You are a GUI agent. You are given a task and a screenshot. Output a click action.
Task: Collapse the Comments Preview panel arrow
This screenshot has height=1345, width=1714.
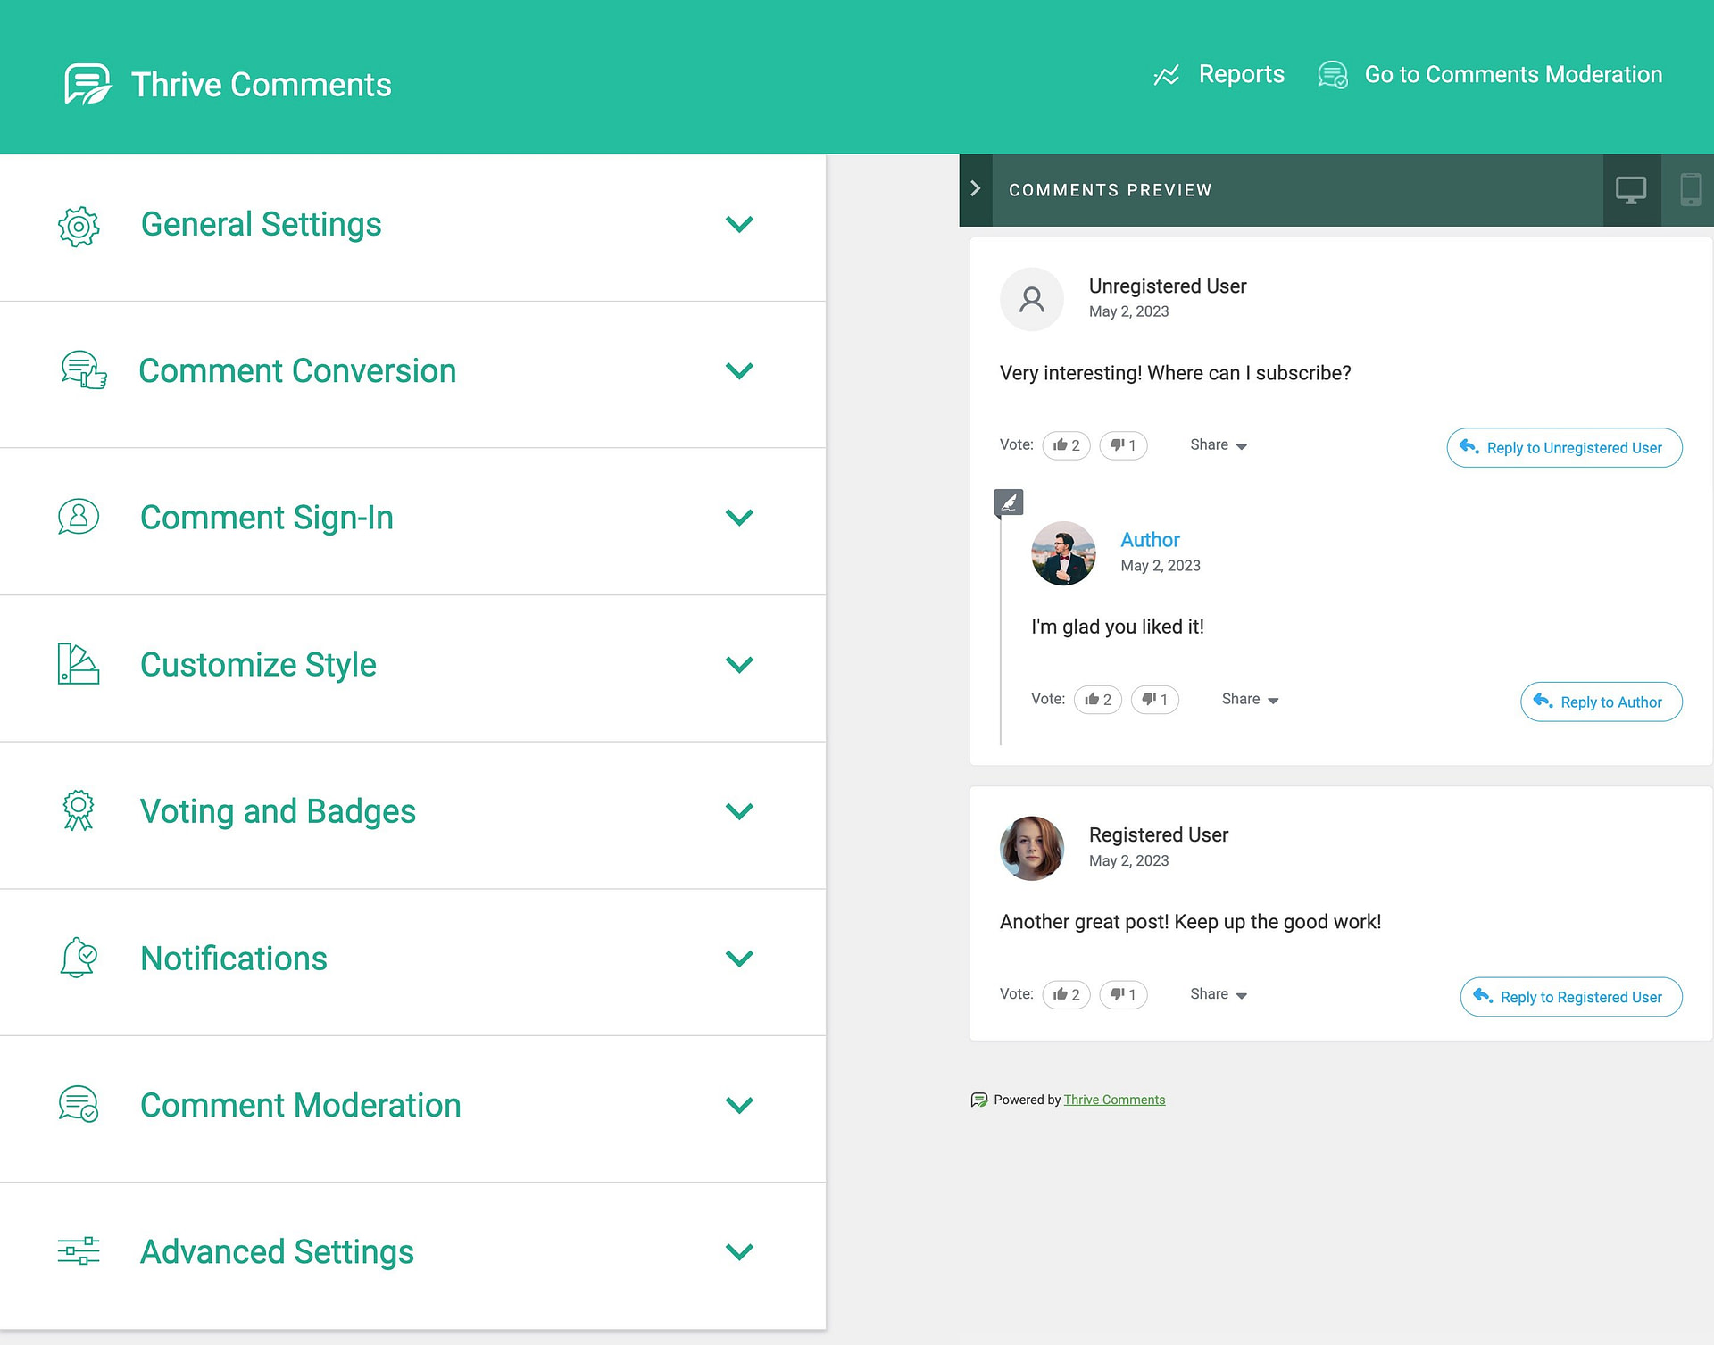point(977,189)
